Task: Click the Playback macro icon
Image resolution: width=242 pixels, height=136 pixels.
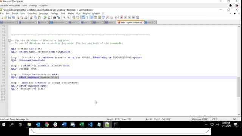Action: (x=129, y=17)
